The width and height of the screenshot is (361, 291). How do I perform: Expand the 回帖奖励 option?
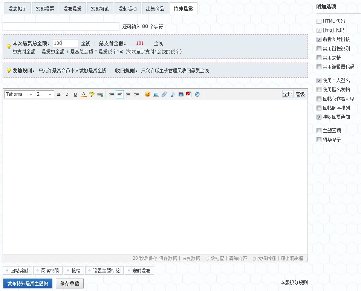pos(17,271)
